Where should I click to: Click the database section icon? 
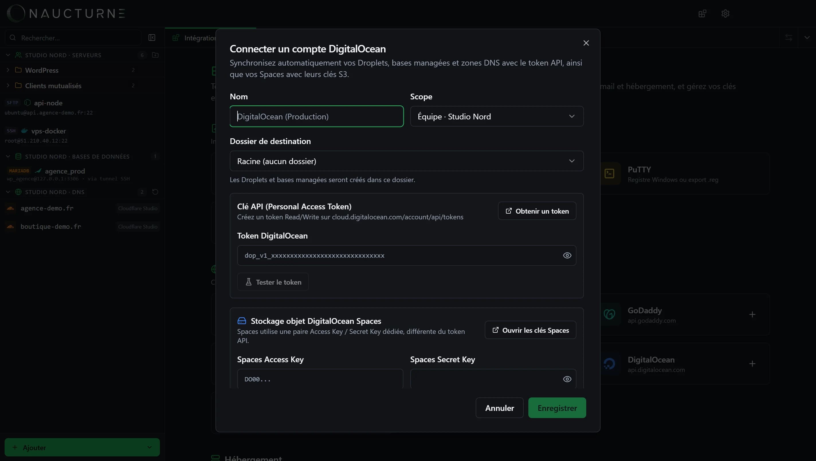pos(18,156)
